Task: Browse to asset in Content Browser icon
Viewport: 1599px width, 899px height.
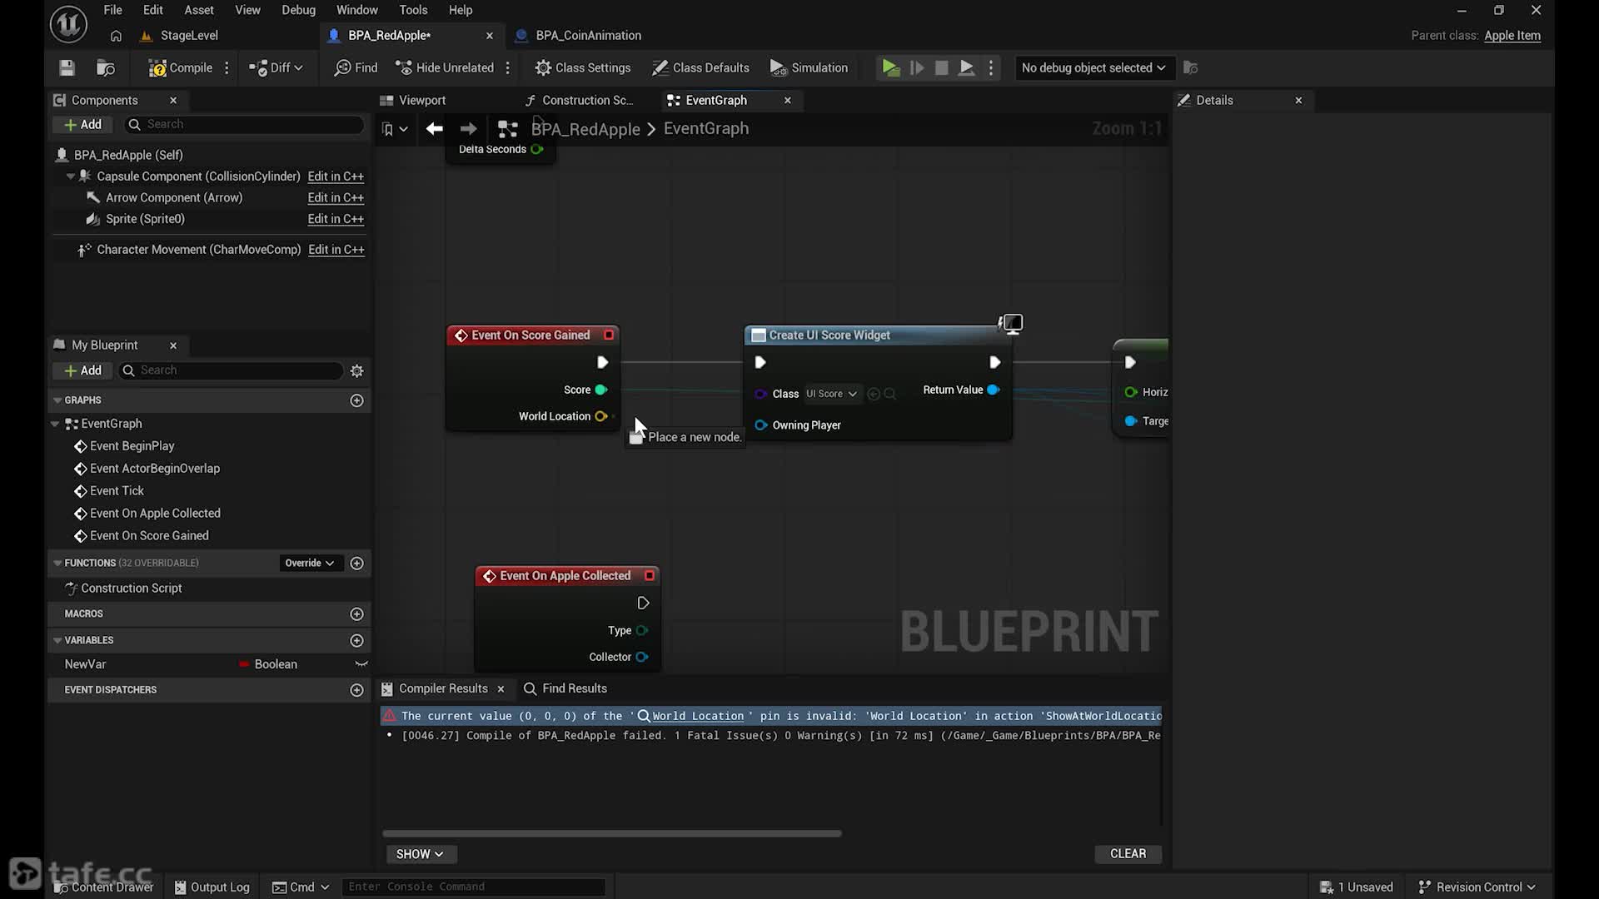Action: (106, 68)
